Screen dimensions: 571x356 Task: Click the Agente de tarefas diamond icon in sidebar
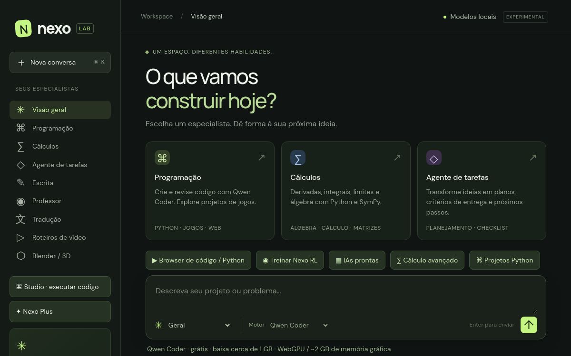(x=20, y=165)
